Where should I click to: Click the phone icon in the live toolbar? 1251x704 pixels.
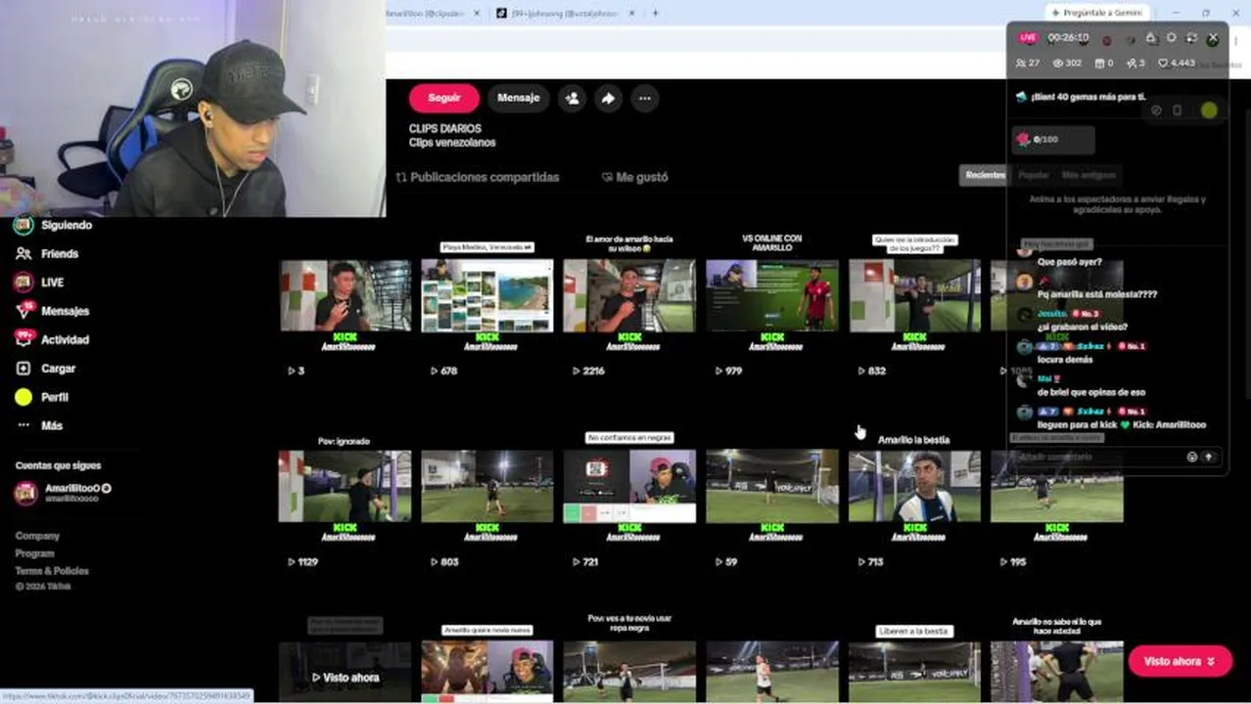pos(1178,110)
